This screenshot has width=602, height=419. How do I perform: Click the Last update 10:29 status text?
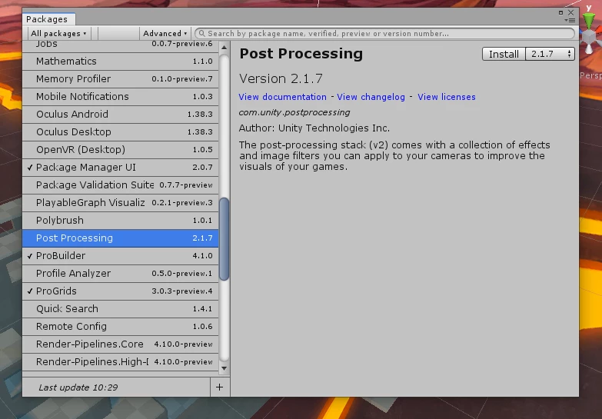point(78,387)
